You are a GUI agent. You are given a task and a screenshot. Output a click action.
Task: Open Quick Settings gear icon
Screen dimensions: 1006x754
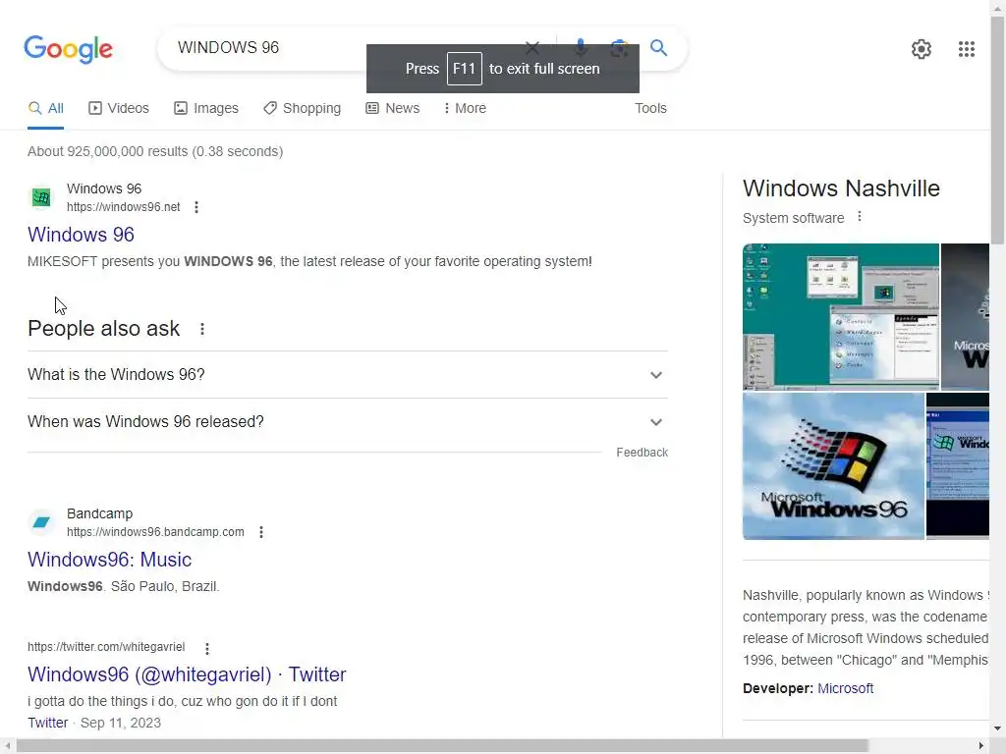[922, 49]
